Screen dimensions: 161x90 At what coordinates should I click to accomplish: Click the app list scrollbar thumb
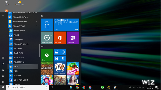pyautogui.click(x=39, y=50)
